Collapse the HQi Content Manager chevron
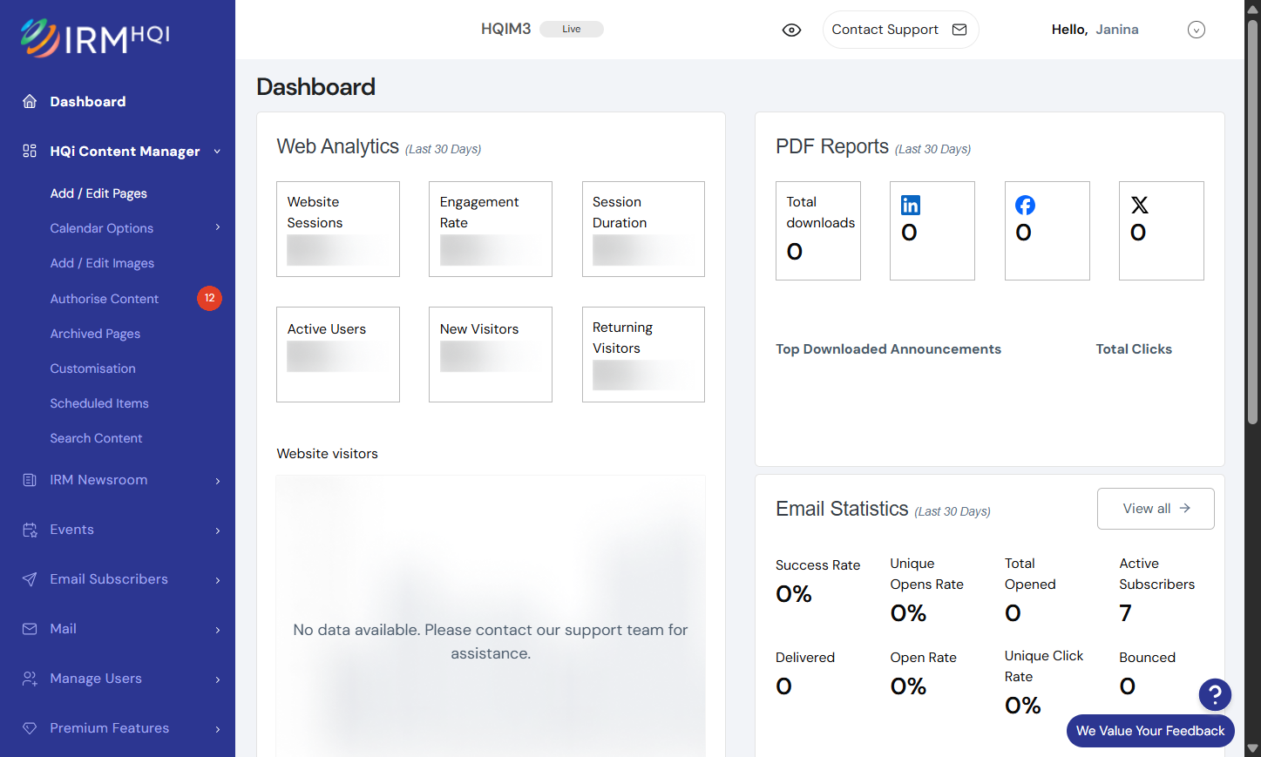The width and height of the screenshot is (1261, 757). coord(217,151)
